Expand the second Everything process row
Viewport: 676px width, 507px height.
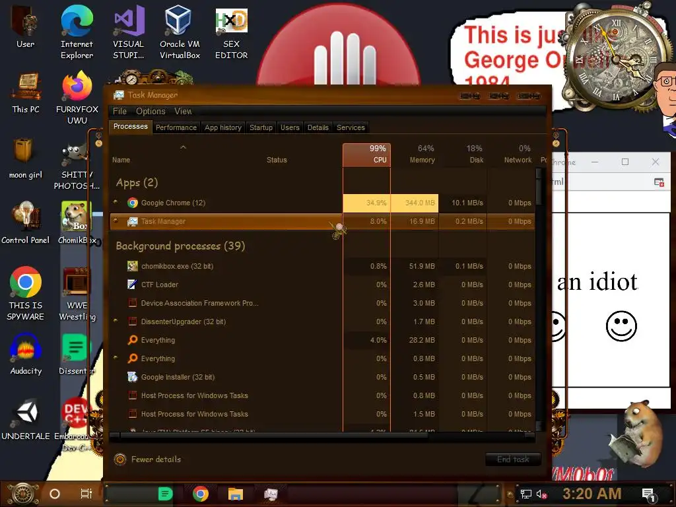[x=115, y=357]
